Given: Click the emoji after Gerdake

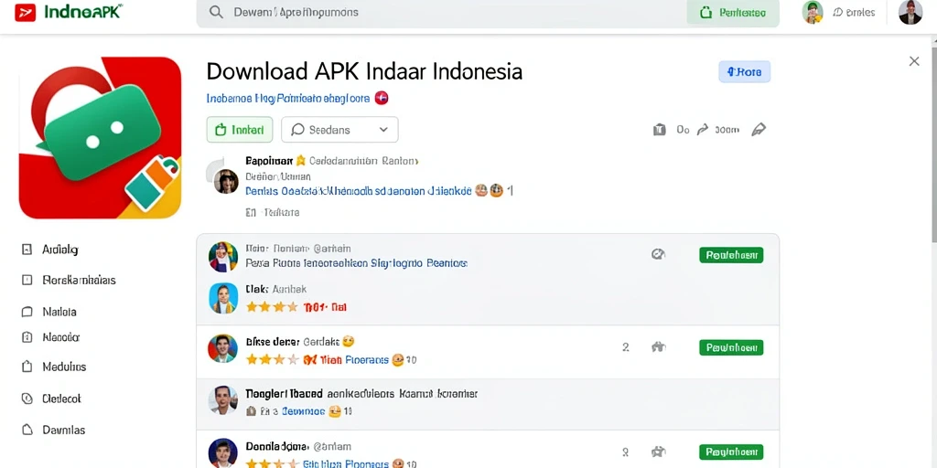Looking at the screenshot, I should pyautogui.click(x=349, y=342).
